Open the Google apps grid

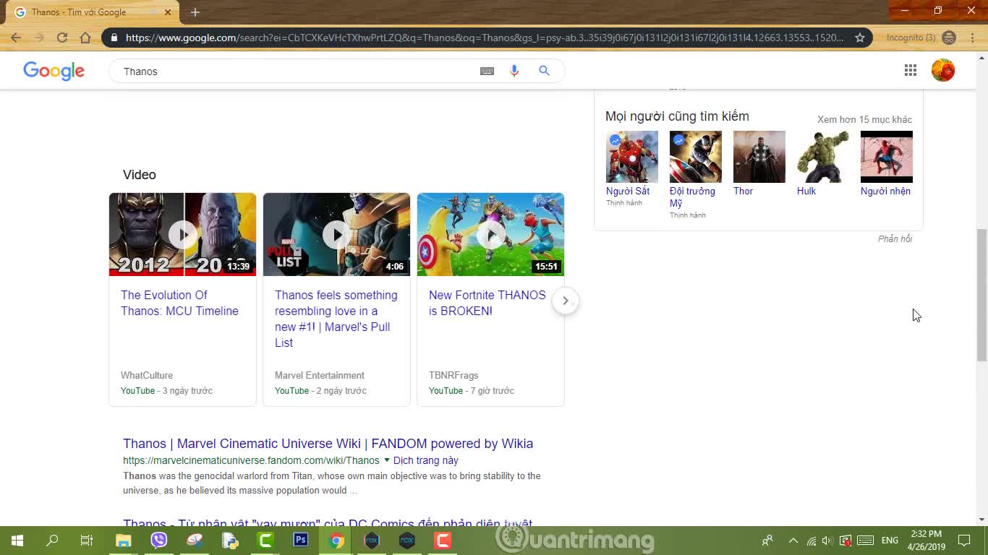[x=911, y=70]
